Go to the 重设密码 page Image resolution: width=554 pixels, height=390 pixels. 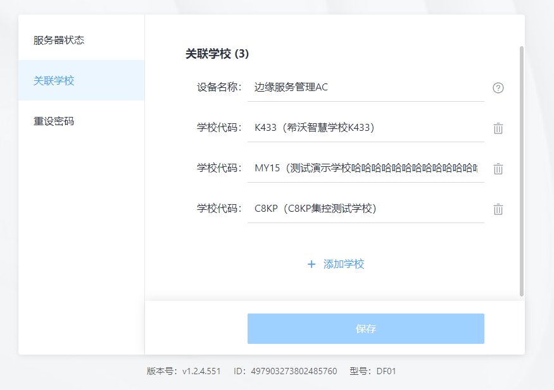54,121
